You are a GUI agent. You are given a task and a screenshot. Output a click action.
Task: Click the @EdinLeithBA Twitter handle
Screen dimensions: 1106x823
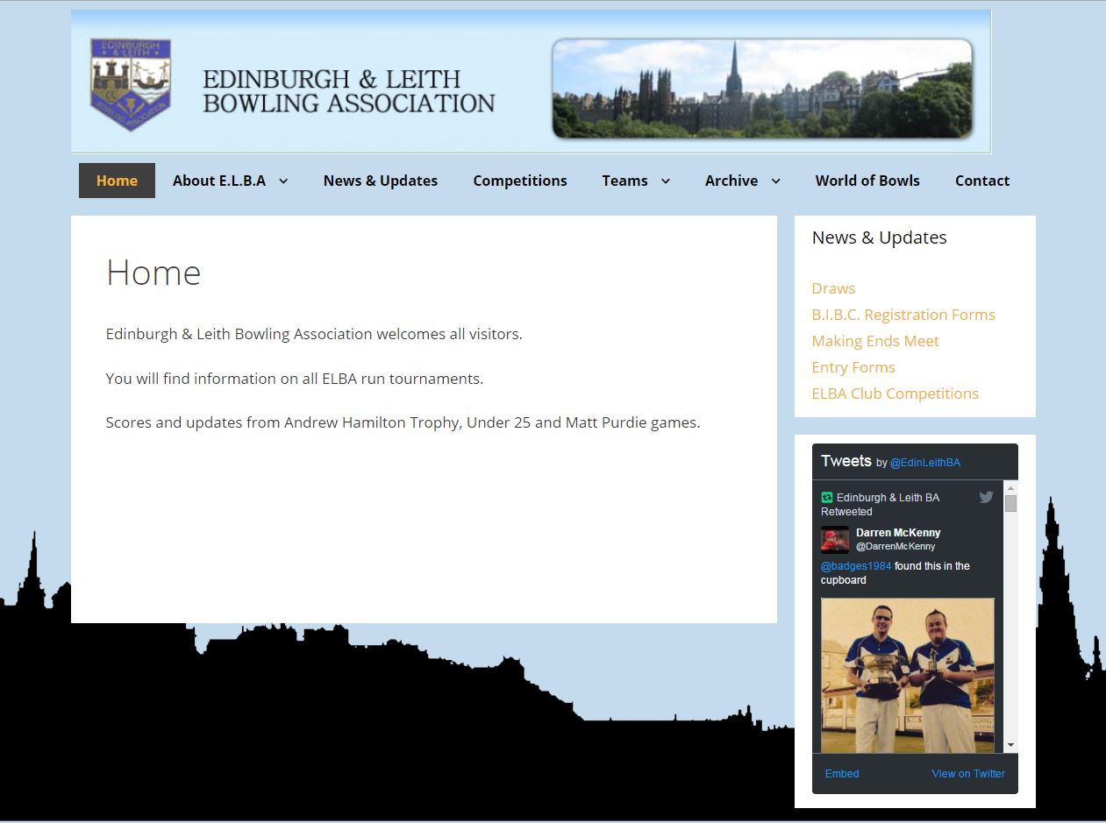tap(925, 463)
